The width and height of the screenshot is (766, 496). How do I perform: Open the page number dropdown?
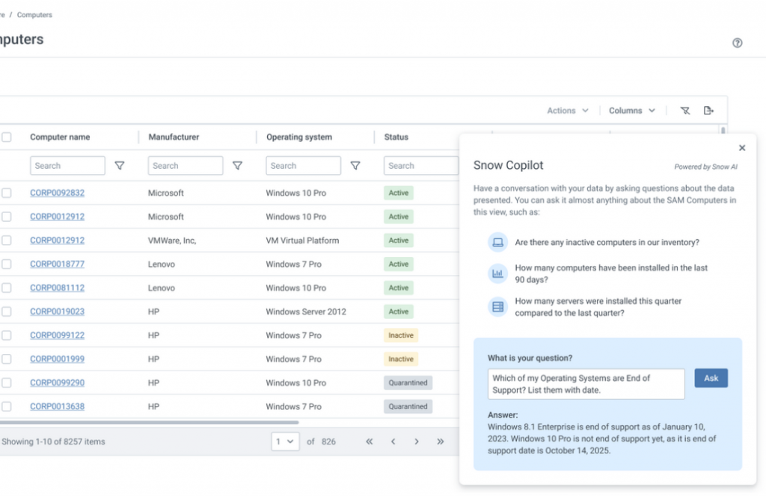pos(285,441)
